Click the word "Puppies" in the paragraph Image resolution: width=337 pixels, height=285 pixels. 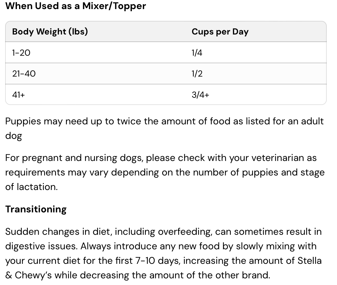23,121
